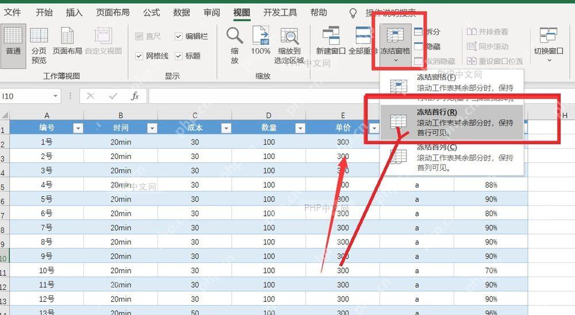Open filter dropdown for 编号 column
The height and width of the screenshot is (315, 575).
click(x=78, y=128)
